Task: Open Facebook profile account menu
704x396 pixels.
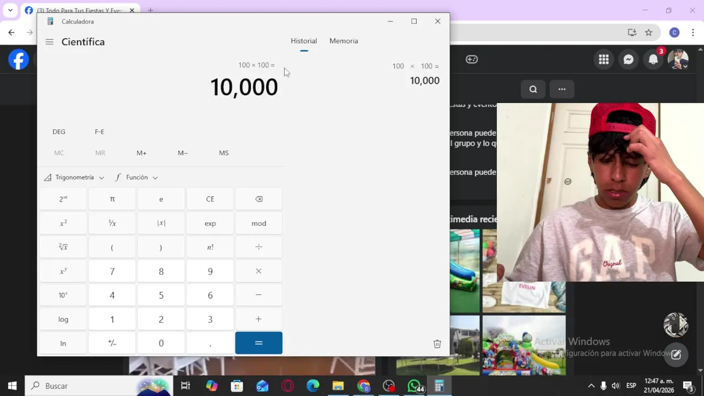Action: (678, 59)
